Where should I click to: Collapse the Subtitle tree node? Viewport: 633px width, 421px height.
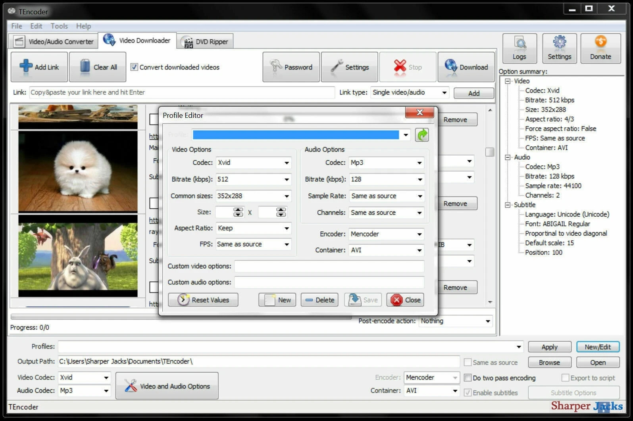tap(508, 205)
